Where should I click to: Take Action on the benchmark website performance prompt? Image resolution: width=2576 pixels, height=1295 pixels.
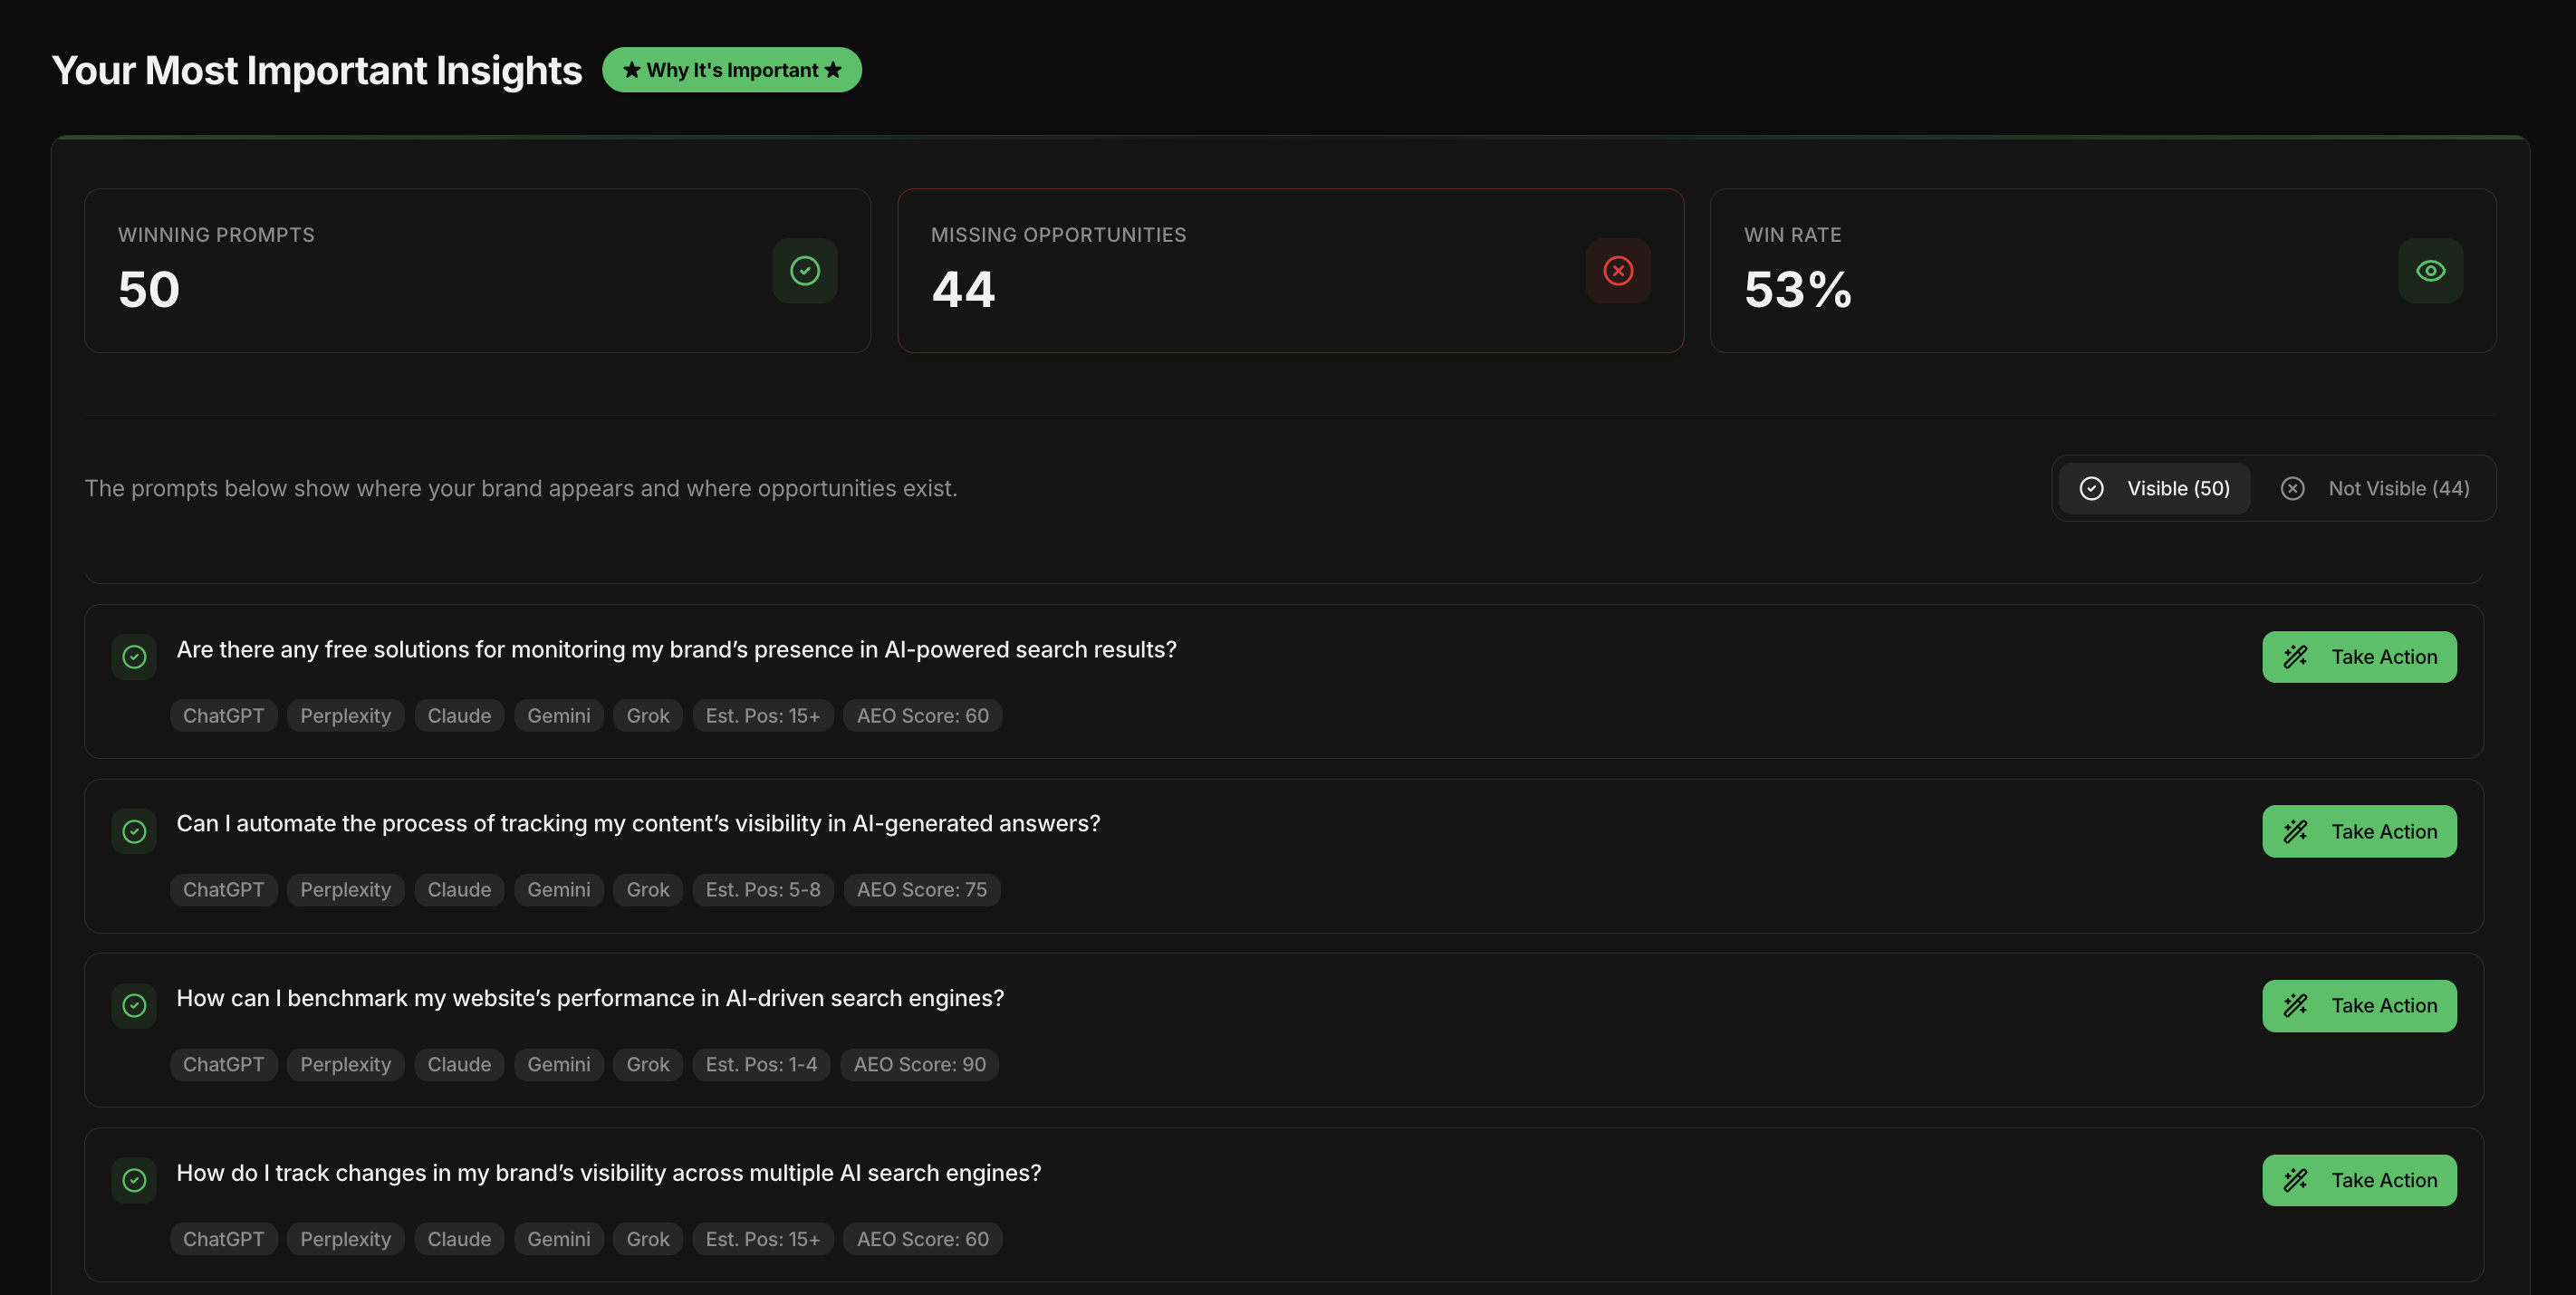pyautogui.click(x=2358, y=1005)
